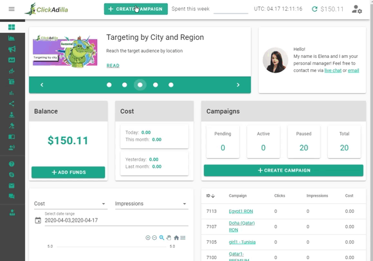Open the email link to manager

point(353,70)
